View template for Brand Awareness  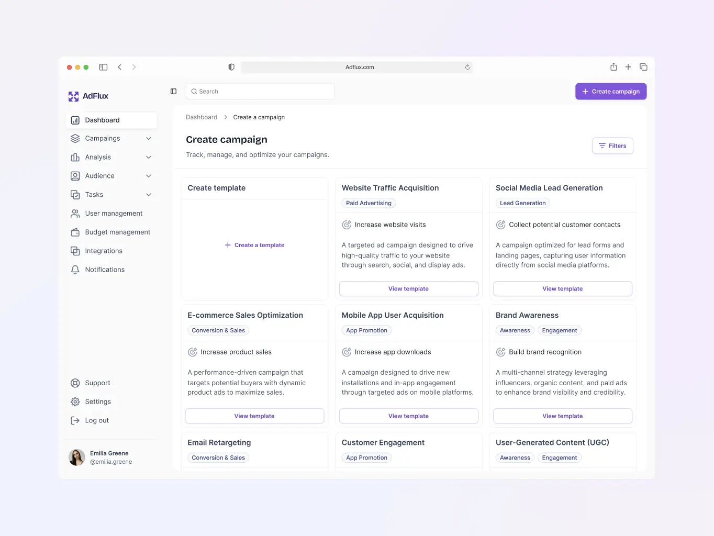(562, 416)
